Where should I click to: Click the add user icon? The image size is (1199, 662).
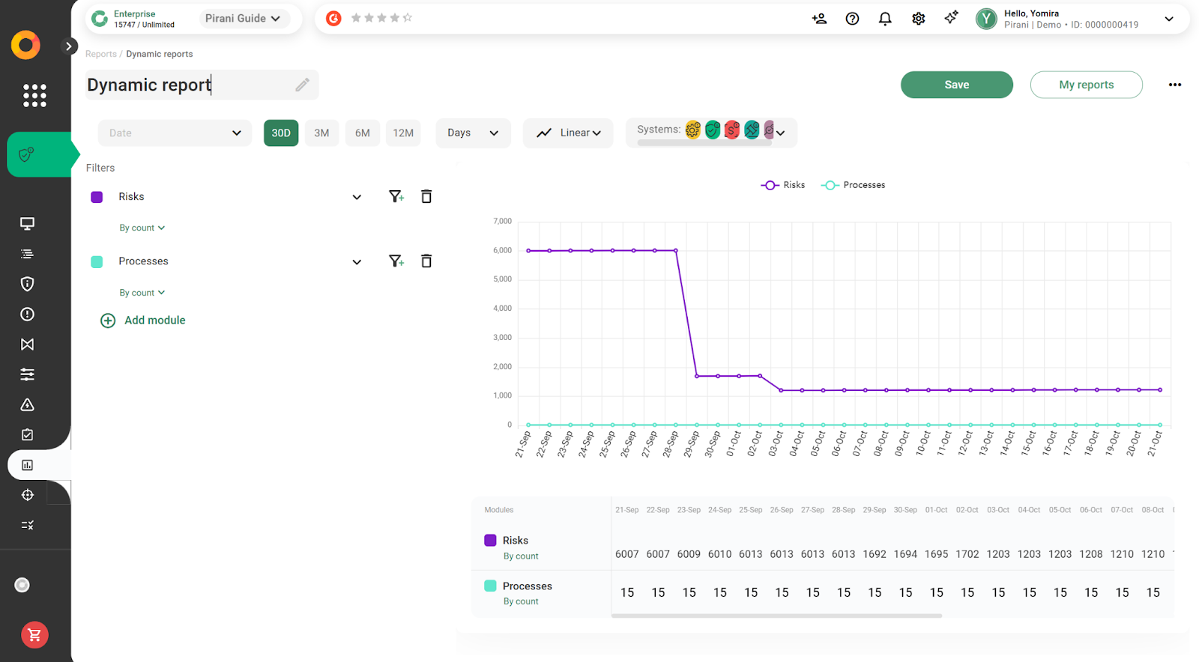[x=819, y=19]
